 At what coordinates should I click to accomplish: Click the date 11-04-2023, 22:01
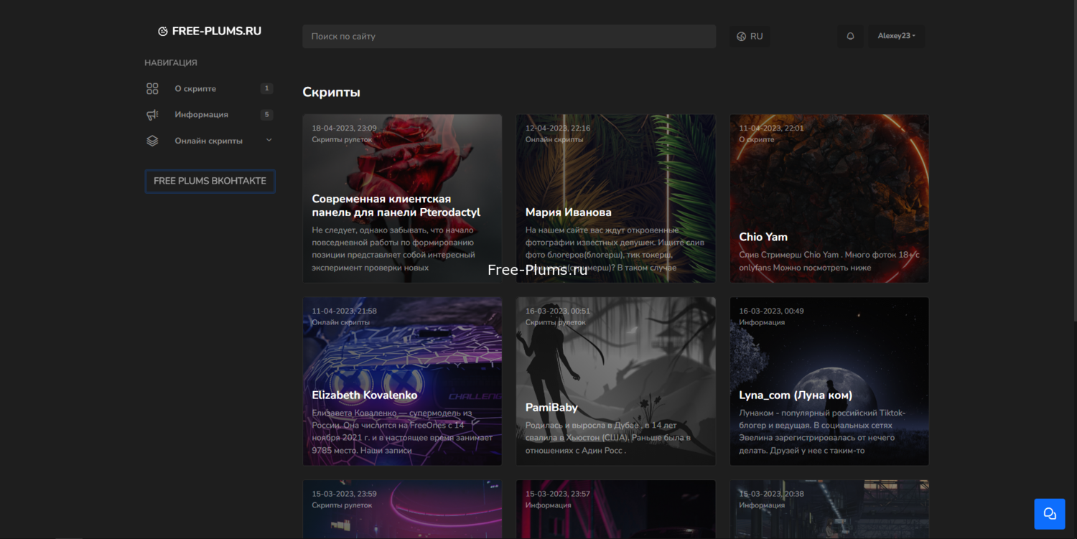[x=771, y=128]
